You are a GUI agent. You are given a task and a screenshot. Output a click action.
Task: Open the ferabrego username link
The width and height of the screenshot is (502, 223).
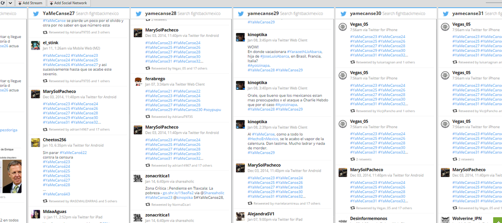156,79
